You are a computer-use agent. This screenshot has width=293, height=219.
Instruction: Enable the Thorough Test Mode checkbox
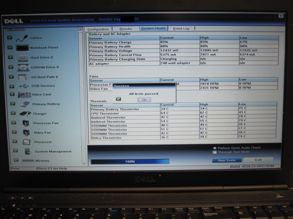(x=215, y=152)
